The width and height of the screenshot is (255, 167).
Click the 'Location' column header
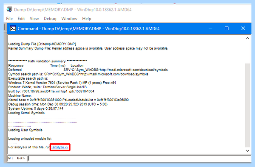77,66
